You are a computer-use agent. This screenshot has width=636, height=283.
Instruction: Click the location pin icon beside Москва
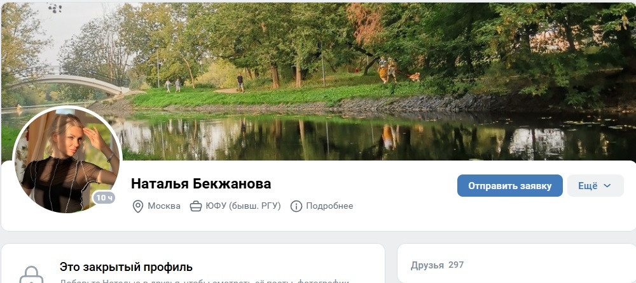[138, 206]
